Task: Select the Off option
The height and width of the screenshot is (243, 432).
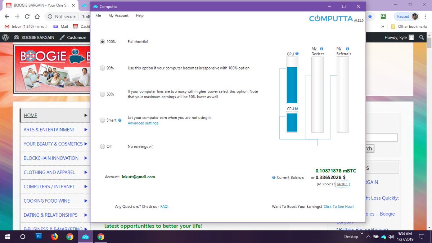Action: 103,147
